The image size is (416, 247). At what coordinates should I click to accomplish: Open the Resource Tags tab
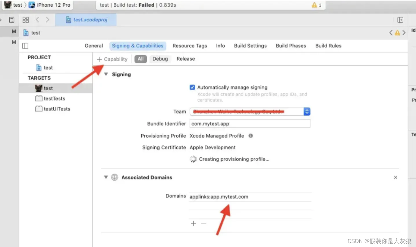(x=190, y=46)
